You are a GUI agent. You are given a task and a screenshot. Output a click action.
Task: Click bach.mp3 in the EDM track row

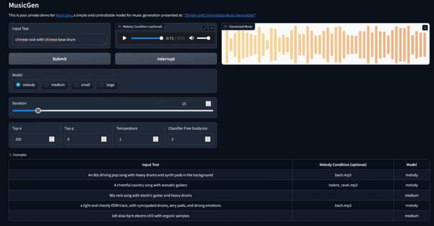[x=343, y=206]
